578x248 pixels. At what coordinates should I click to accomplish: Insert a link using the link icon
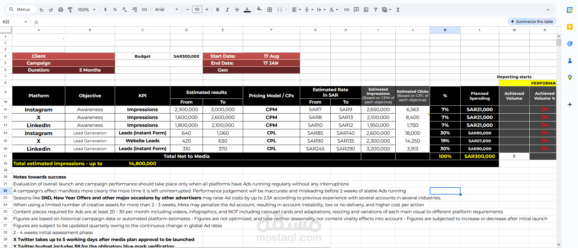click(x=347, y=10)
